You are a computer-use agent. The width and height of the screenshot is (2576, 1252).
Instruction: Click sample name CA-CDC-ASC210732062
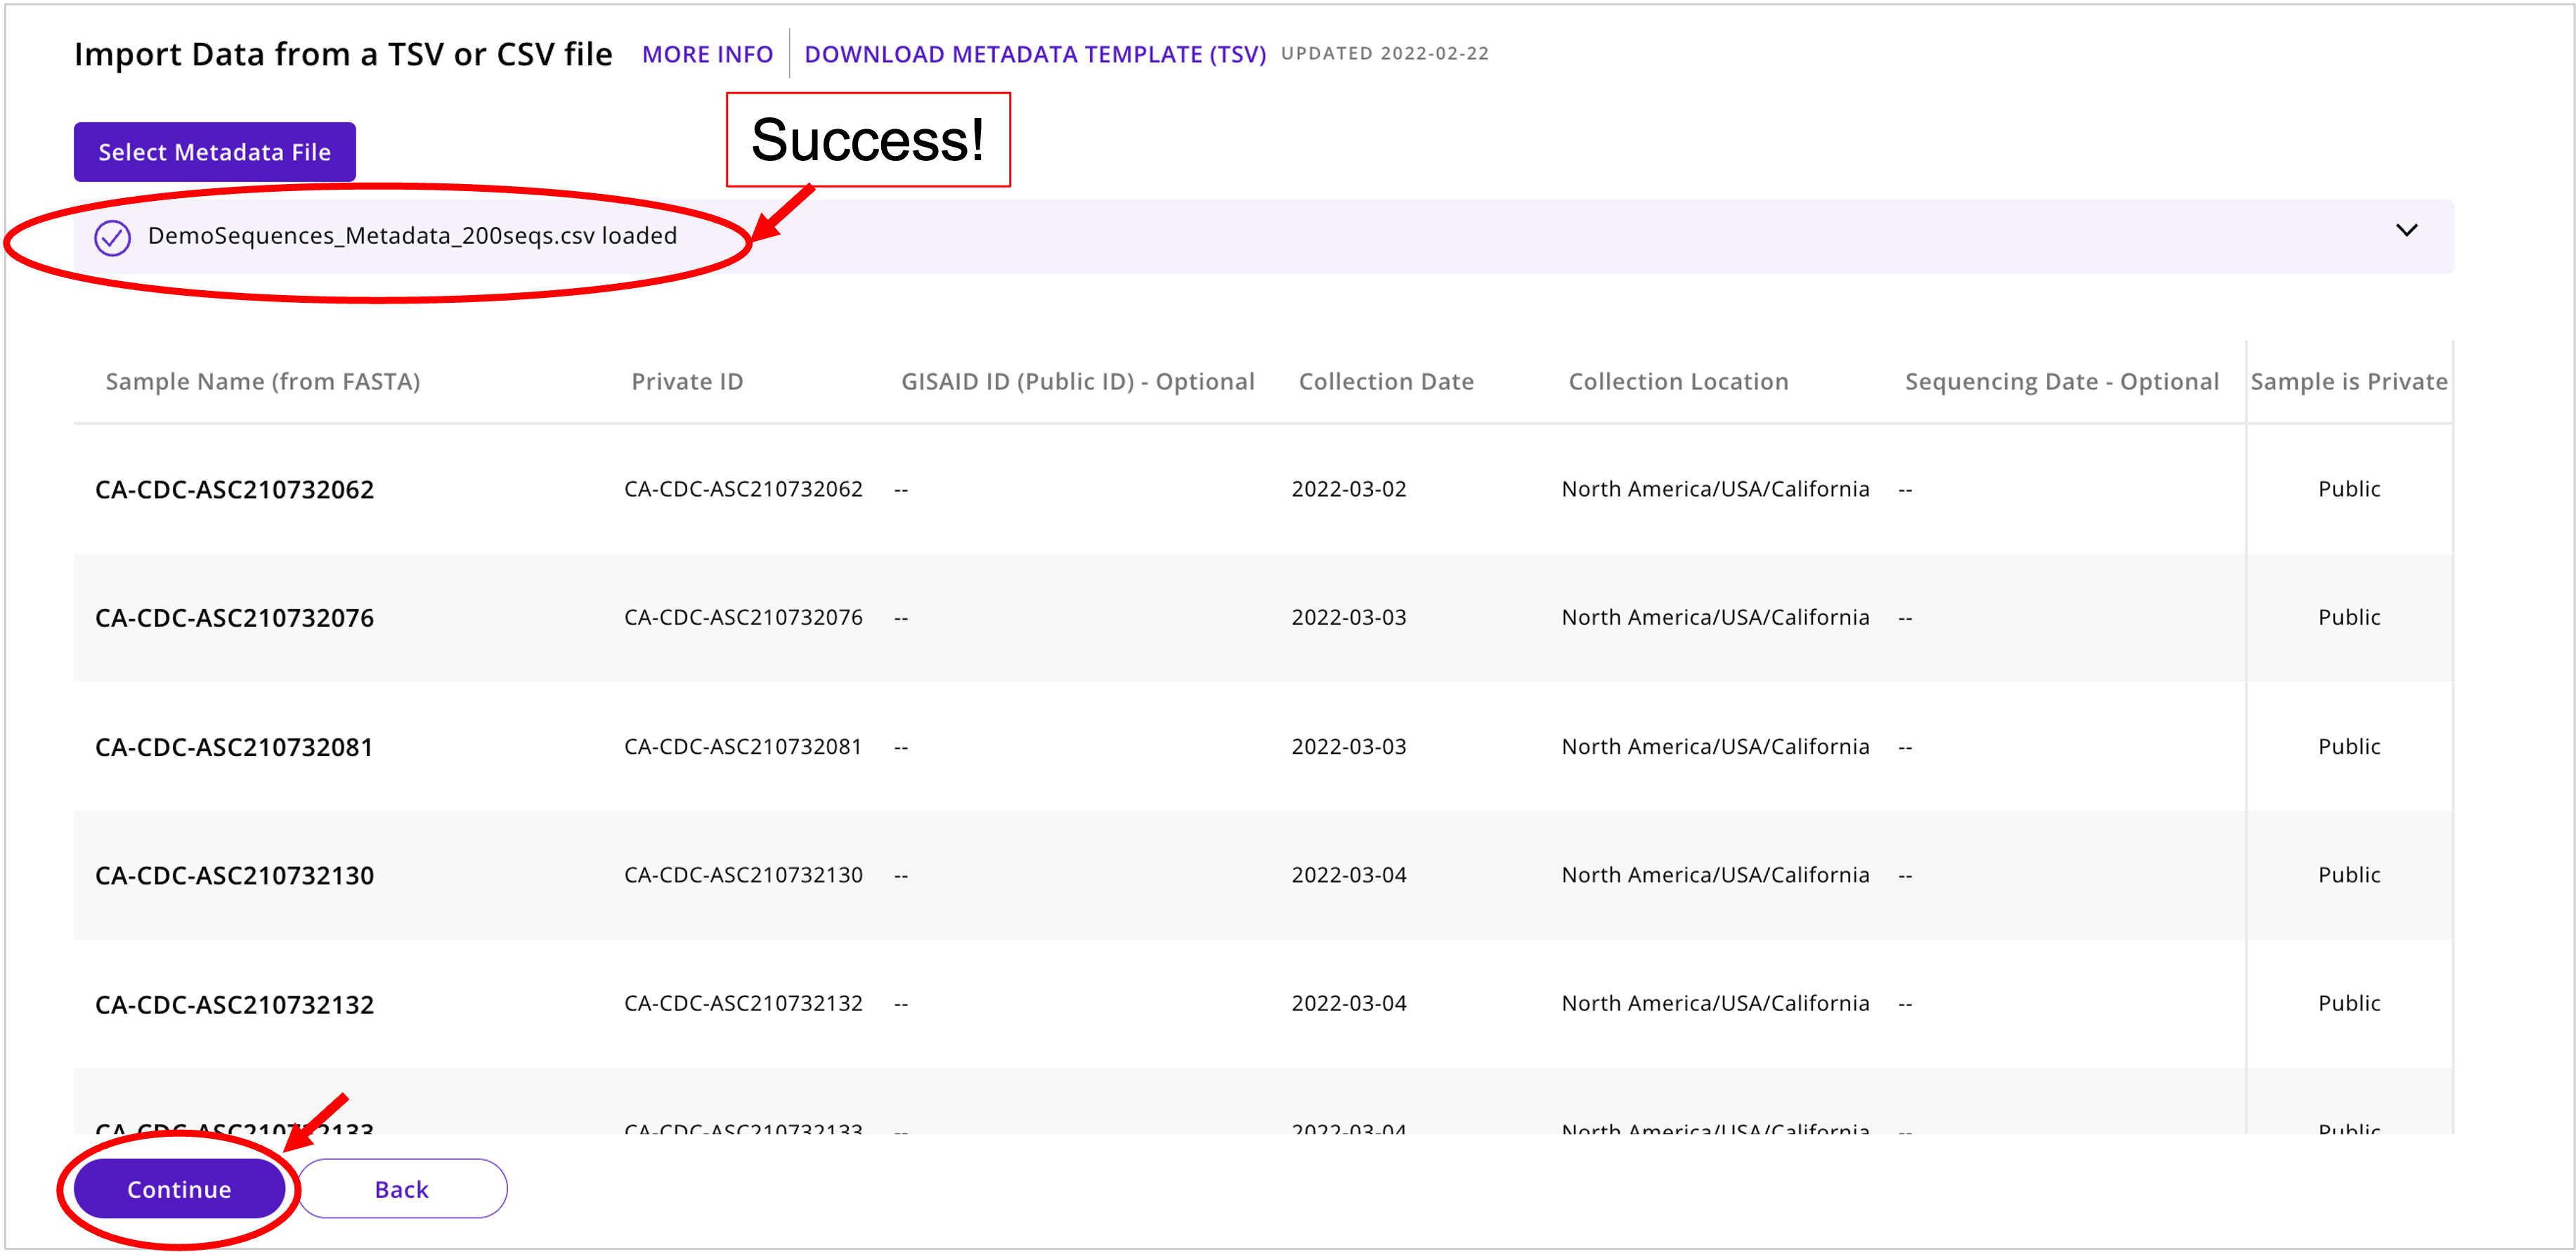[x=234, y=489]
